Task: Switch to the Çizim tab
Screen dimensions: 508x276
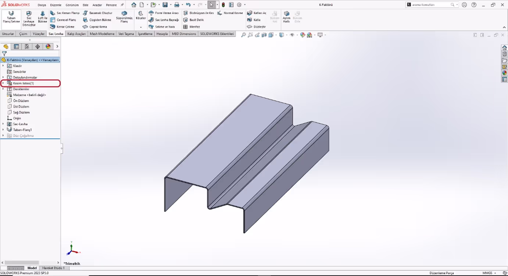Action: [24, 34]
